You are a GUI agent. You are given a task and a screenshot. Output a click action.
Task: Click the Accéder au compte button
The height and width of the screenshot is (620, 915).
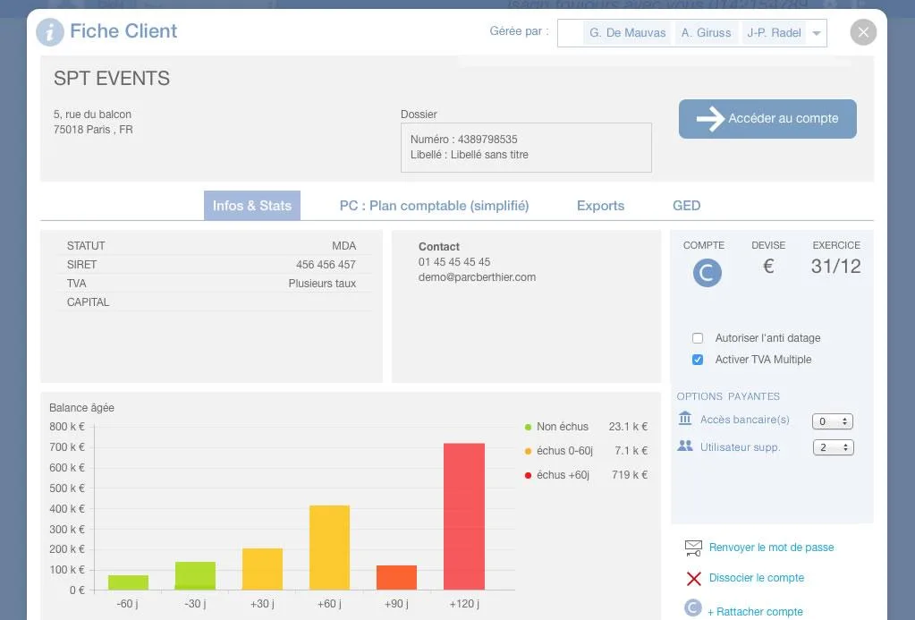click(x=767, y=118)
